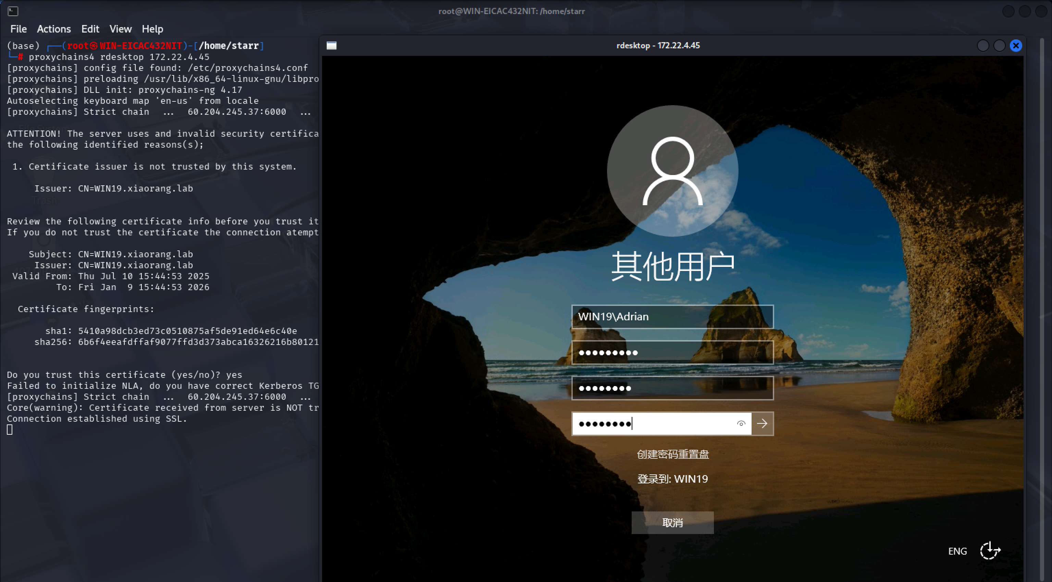Close the rdesktop window
1052x582 pixels.
tap(1016, 45)
